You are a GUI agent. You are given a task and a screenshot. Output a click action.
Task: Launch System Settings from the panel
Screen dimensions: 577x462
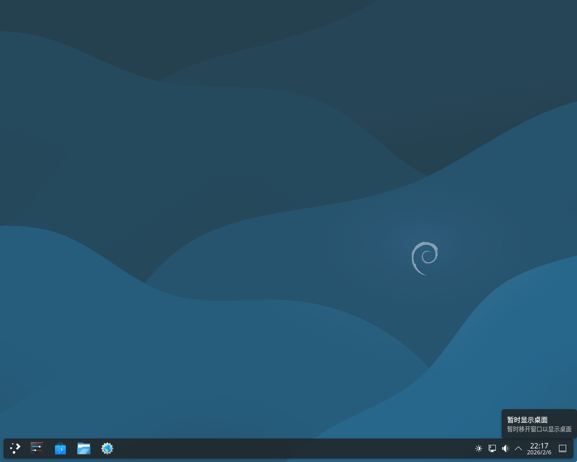[37, 448]
